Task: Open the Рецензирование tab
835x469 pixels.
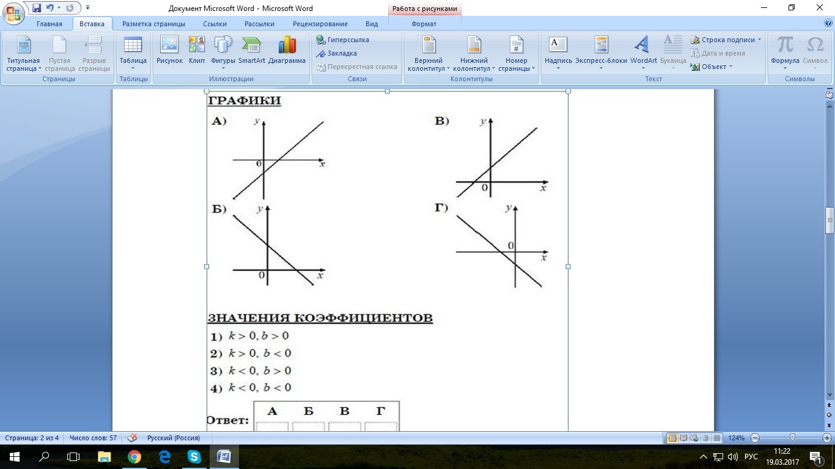Action: tap(320, 24)
